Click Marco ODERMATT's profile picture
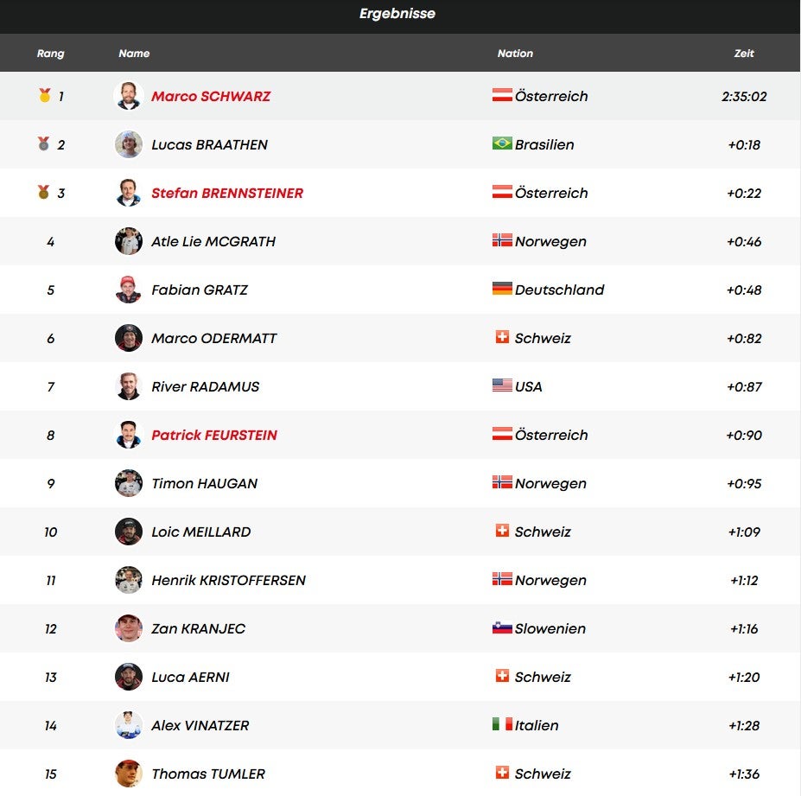The height and width of the screenshot is (796, 801). coord(129,338)
